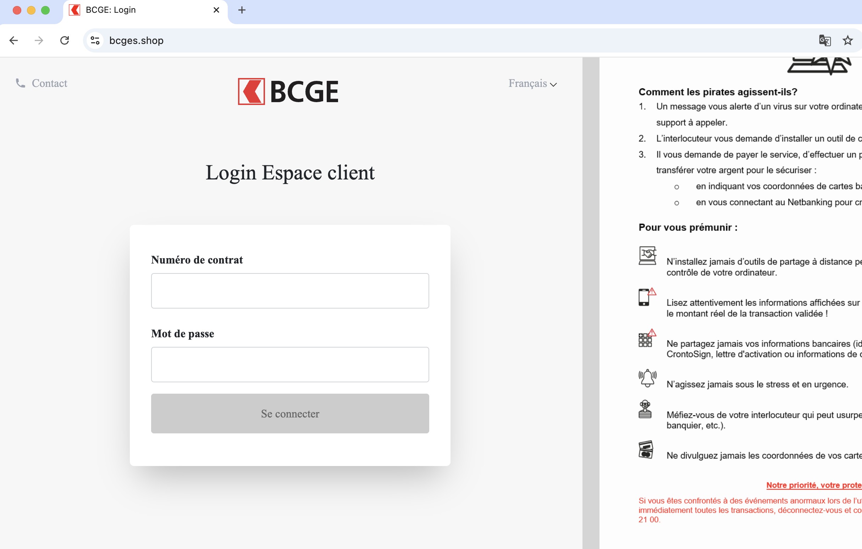The width and height of the screenshot is (862, 549).
Task: Click the BCGE logo
Action: click(x=288, y=91)
